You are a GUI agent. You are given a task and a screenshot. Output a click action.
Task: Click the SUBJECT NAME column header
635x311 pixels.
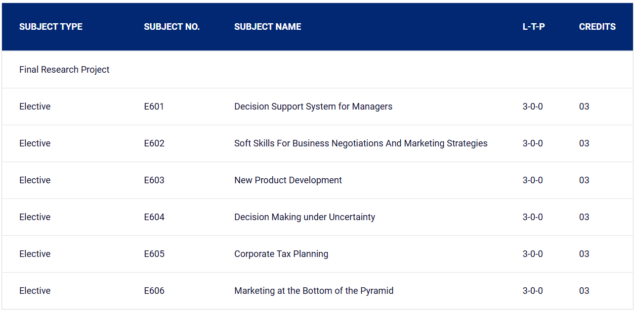268,27
